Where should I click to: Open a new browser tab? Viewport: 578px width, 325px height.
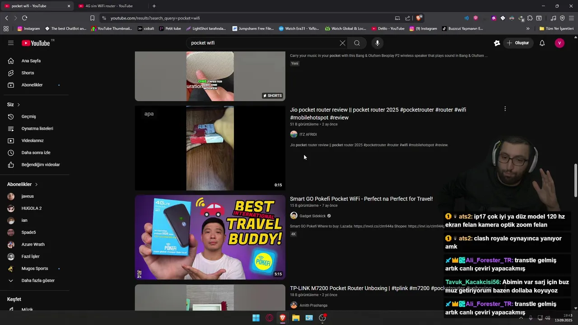click(154, 6)
